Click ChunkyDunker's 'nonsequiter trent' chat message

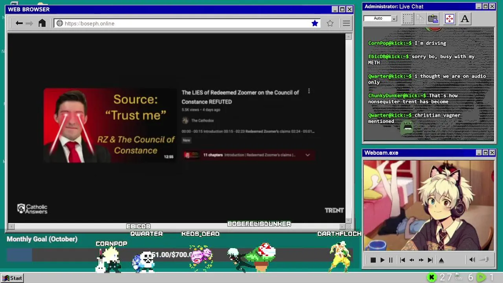(x=413, y=99)
